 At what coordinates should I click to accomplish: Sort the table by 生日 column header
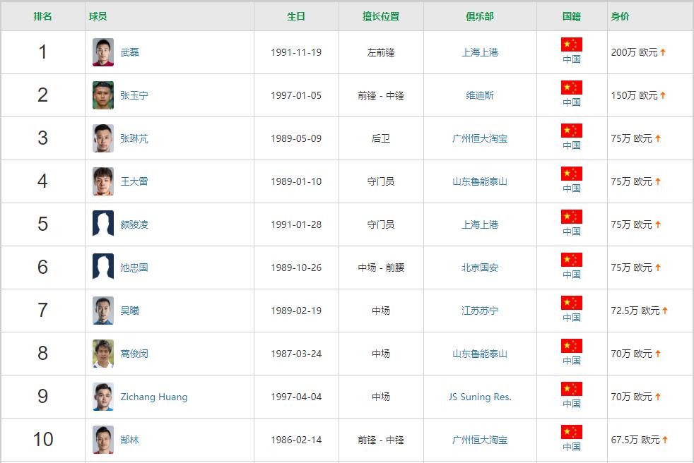(x=296, y=16)
